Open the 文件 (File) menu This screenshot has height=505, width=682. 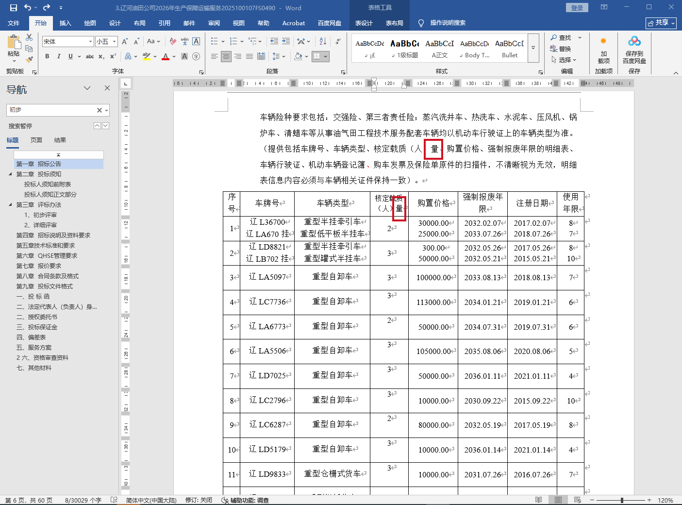tap(14, 23)
